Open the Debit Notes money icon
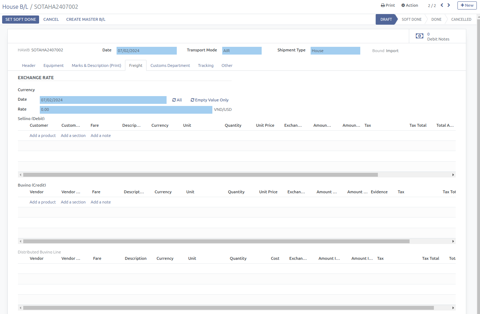The height and width of the screenshot is (314, 480). point(419,36)
